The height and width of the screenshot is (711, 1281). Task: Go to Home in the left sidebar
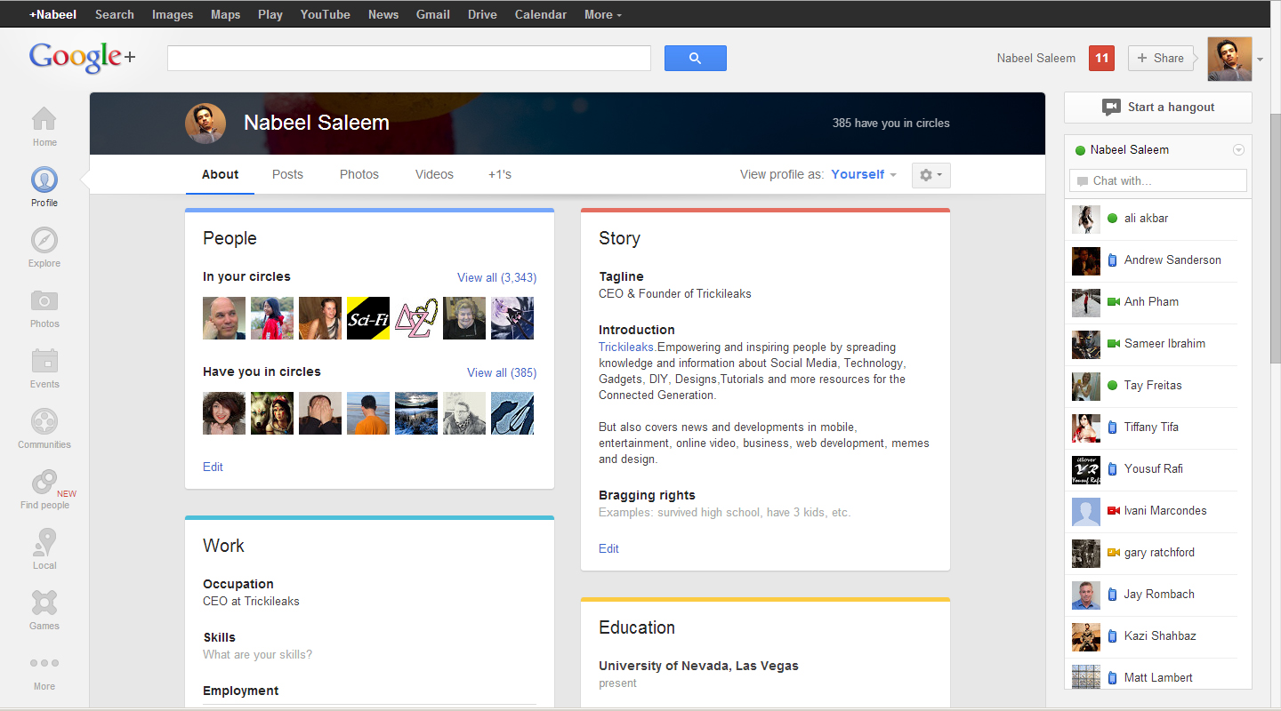(44, 127)
